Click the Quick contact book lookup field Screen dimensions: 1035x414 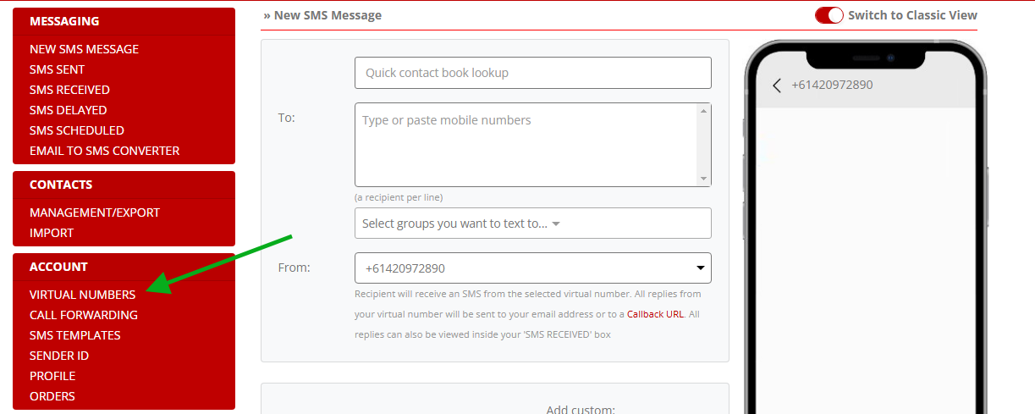[x=533, y=73]
